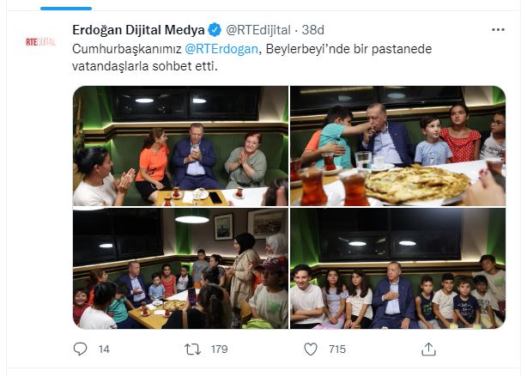The width and height of the screenshot is (527, 377).
Task: Open the Erdoğan Dijital Medya profile name
Action: point(138,30)
